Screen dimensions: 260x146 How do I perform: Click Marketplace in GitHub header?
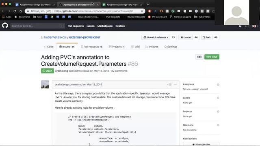coord(105,26)
